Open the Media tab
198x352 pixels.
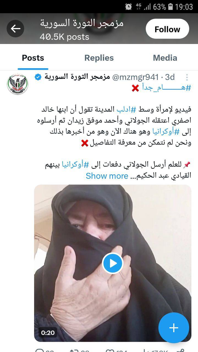pyautogui.click(x=165, y=58)
